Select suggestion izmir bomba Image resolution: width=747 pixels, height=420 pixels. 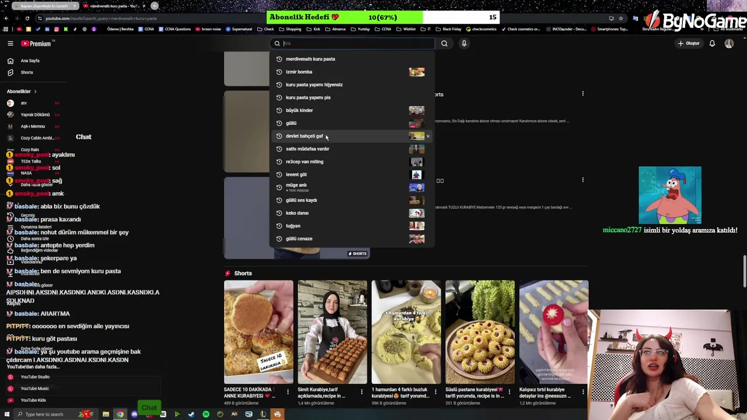(352, 72)
